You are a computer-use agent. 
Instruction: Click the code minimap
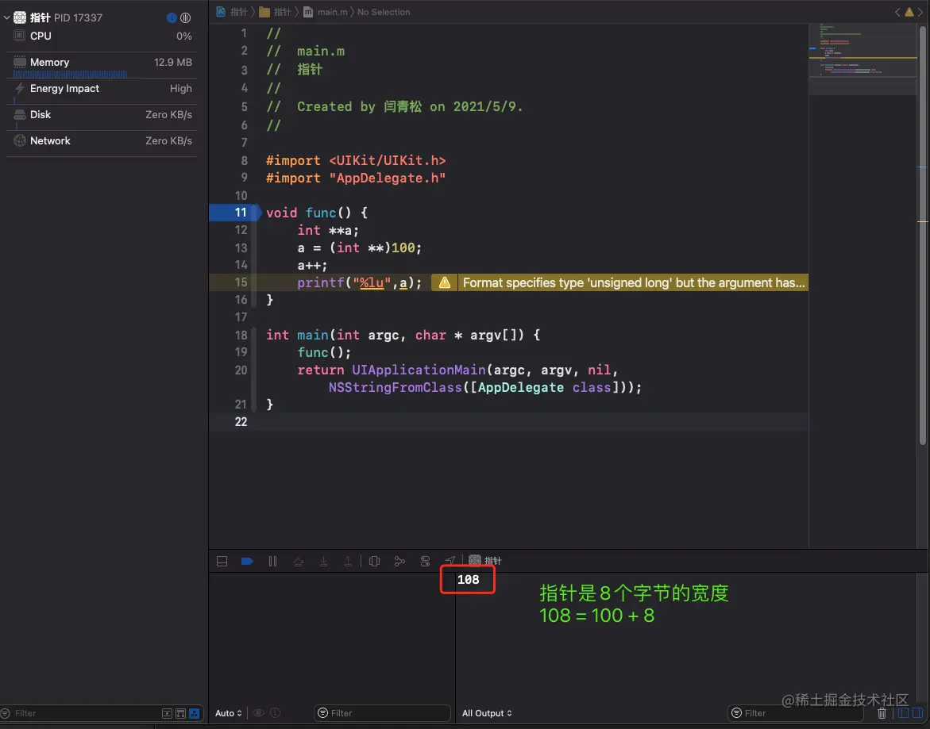point(863,59)
